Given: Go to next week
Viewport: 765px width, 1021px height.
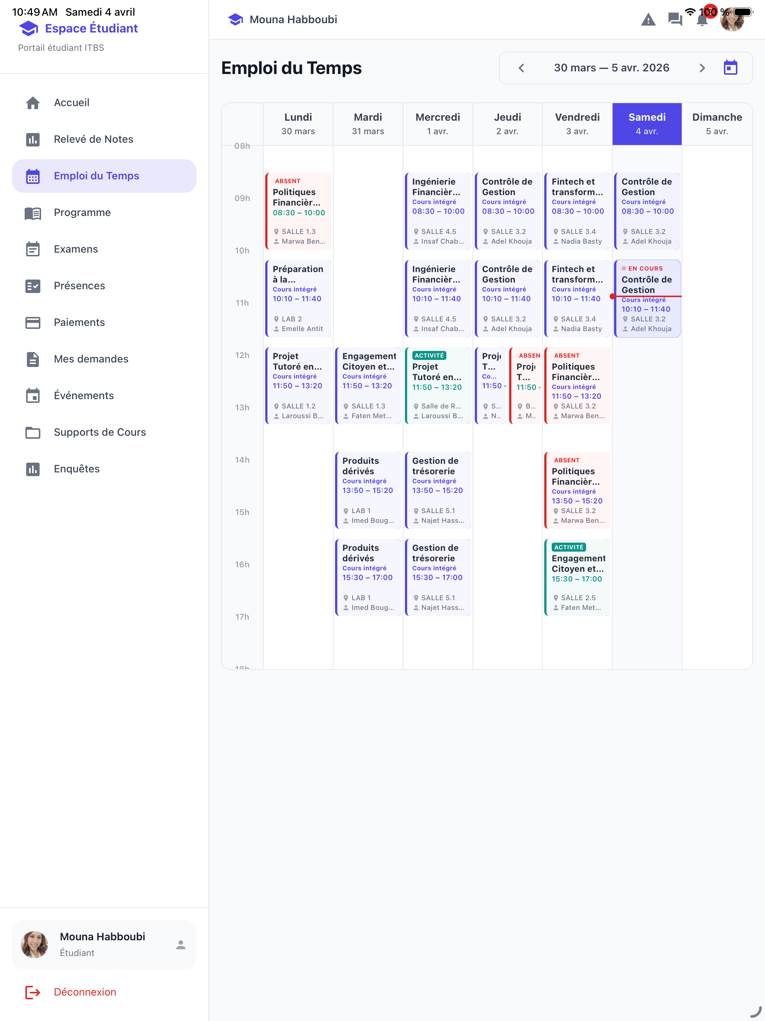Looking at the screenshot, I should [702, 68].
